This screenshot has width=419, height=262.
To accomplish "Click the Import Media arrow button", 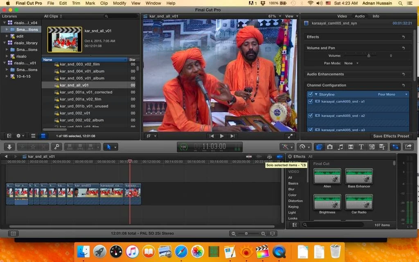I will [x=10, y=147].
